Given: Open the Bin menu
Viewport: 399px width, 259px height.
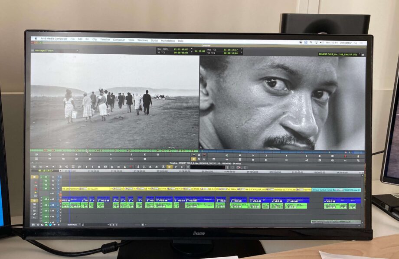Looking at the screenshot, I should 87,39.
